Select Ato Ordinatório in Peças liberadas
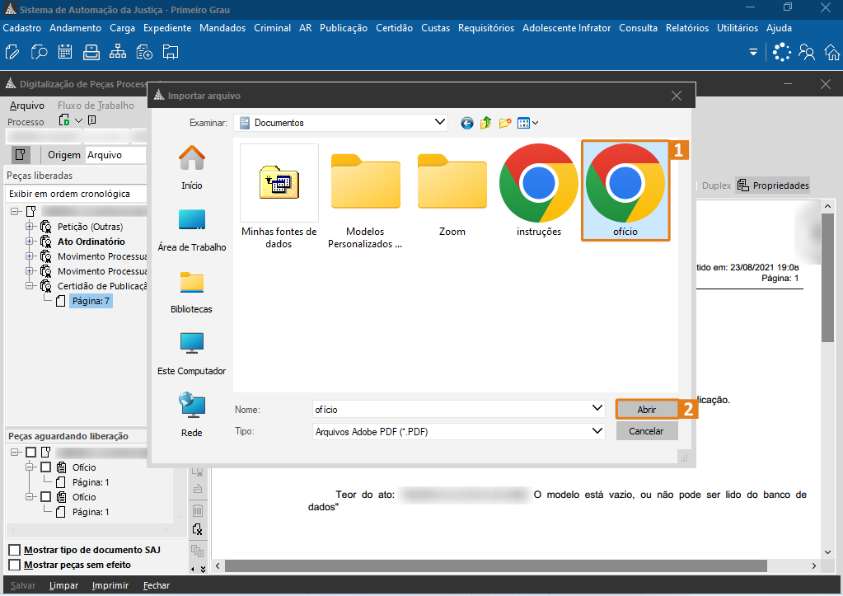Screen dimensions: 843x596 (x=91, y=242)
